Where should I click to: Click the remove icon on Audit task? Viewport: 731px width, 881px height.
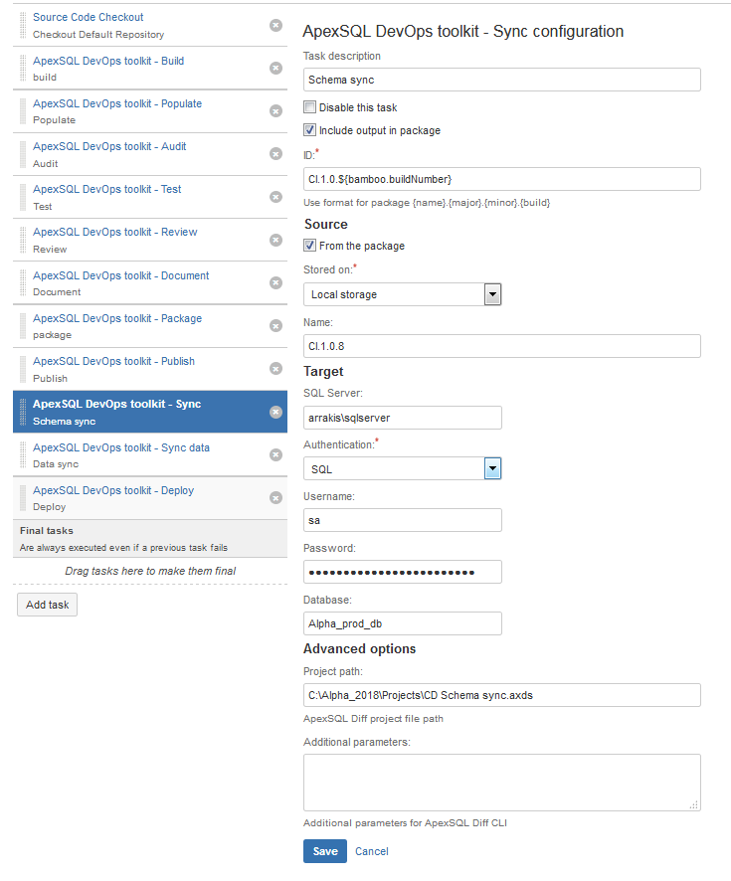(275, 154)
